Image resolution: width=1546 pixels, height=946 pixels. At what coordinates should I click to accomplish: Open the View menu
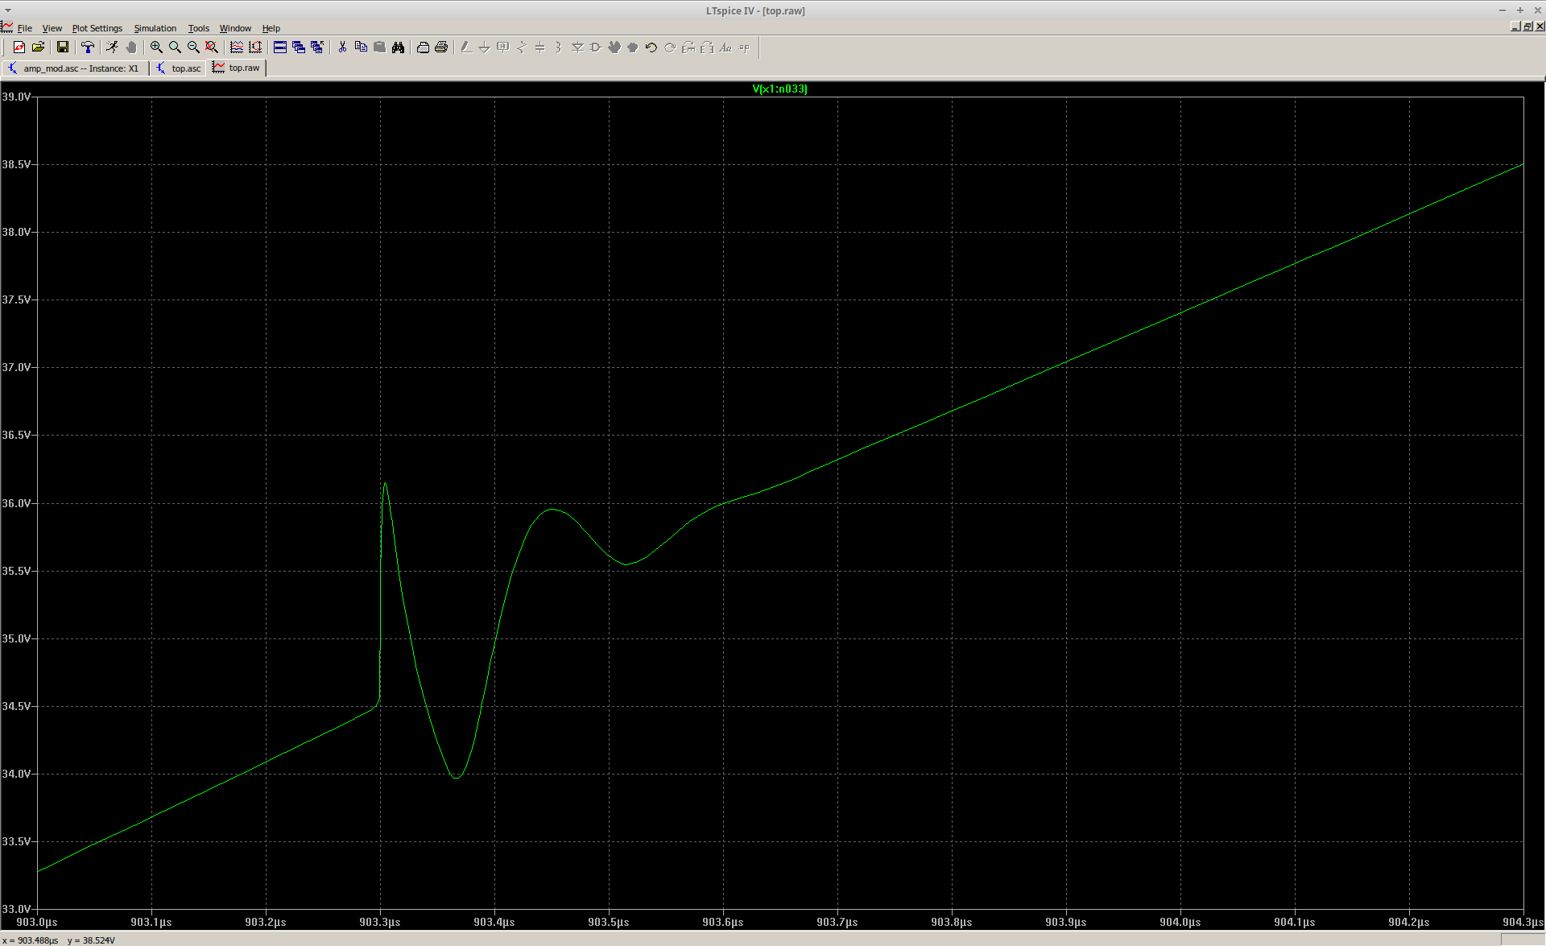pos(52,28)
